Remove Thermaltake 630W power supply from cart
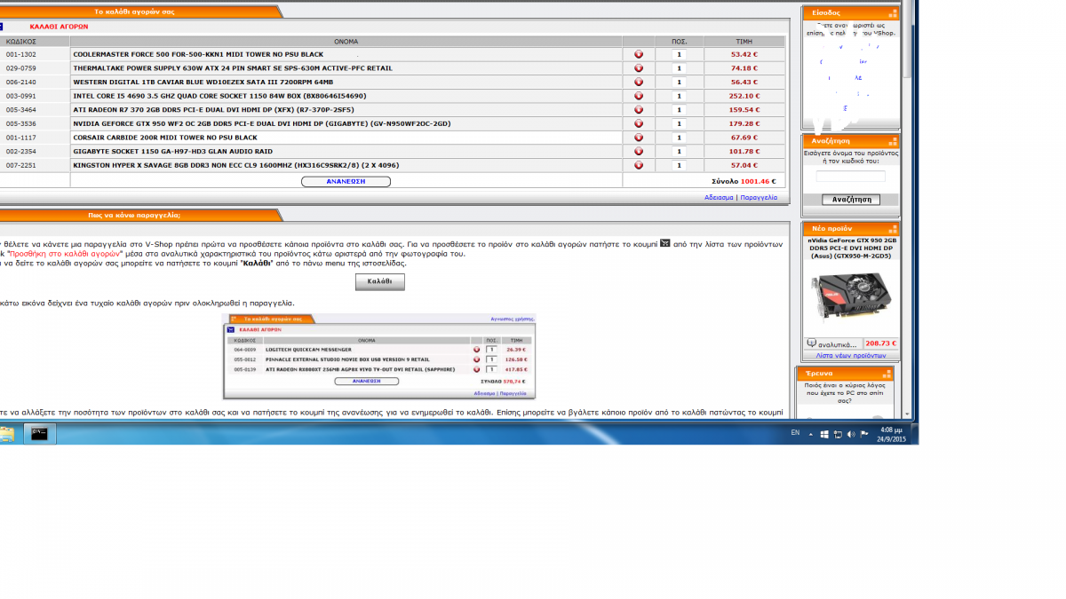Viewport: 1066px width, 599px height. 639,68
